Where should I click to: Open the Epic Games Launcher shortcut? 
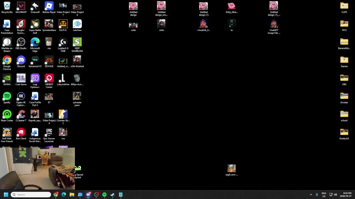coord(49,135)
